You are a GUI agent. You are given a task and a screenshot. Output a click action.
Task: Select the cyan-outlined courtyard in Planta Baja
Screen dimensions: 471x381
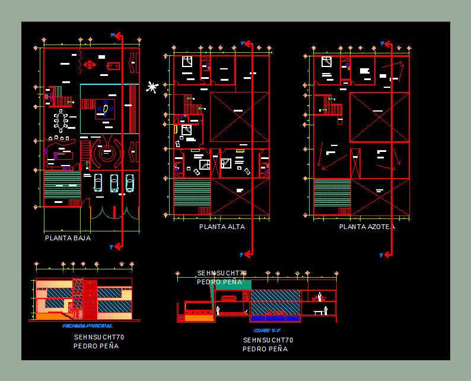click(109, 109)
